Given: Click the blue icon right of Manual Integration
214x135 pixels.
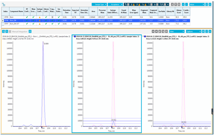Looking at the screenshot, I should 30,32.
